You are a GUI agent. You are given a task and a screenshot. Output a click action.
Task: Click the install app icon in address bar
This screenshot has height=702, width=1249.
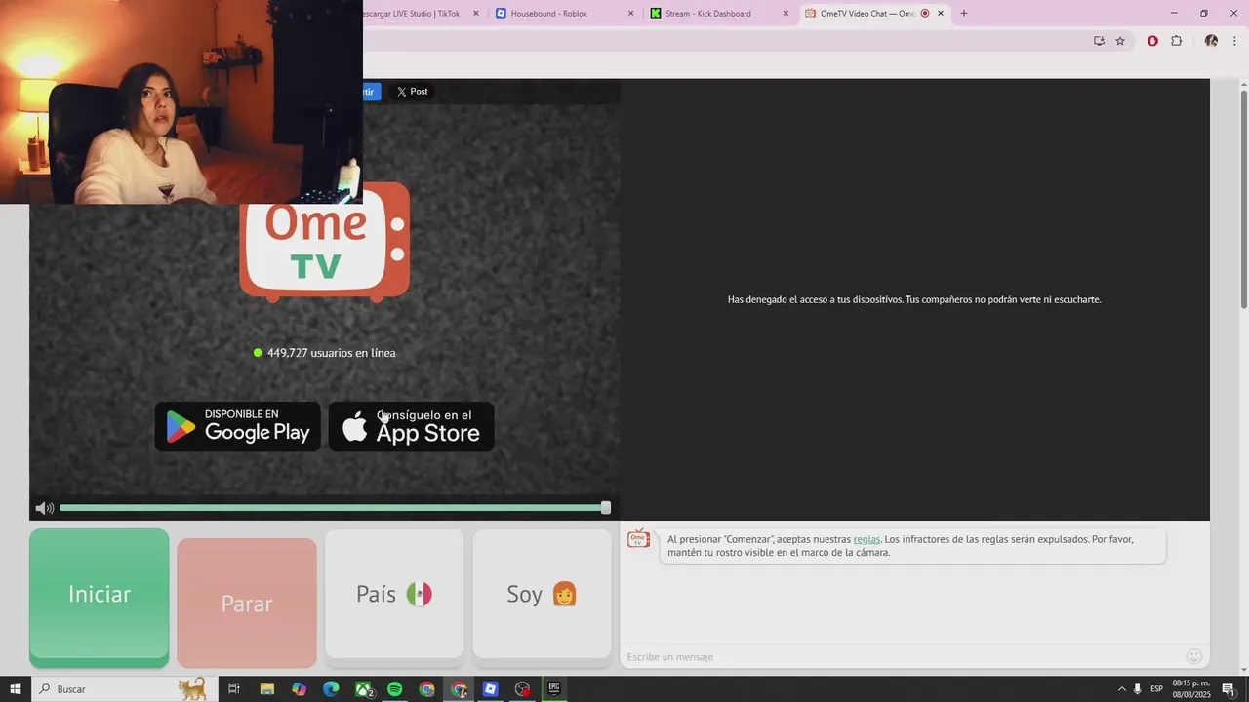[x=1099, y=41]
